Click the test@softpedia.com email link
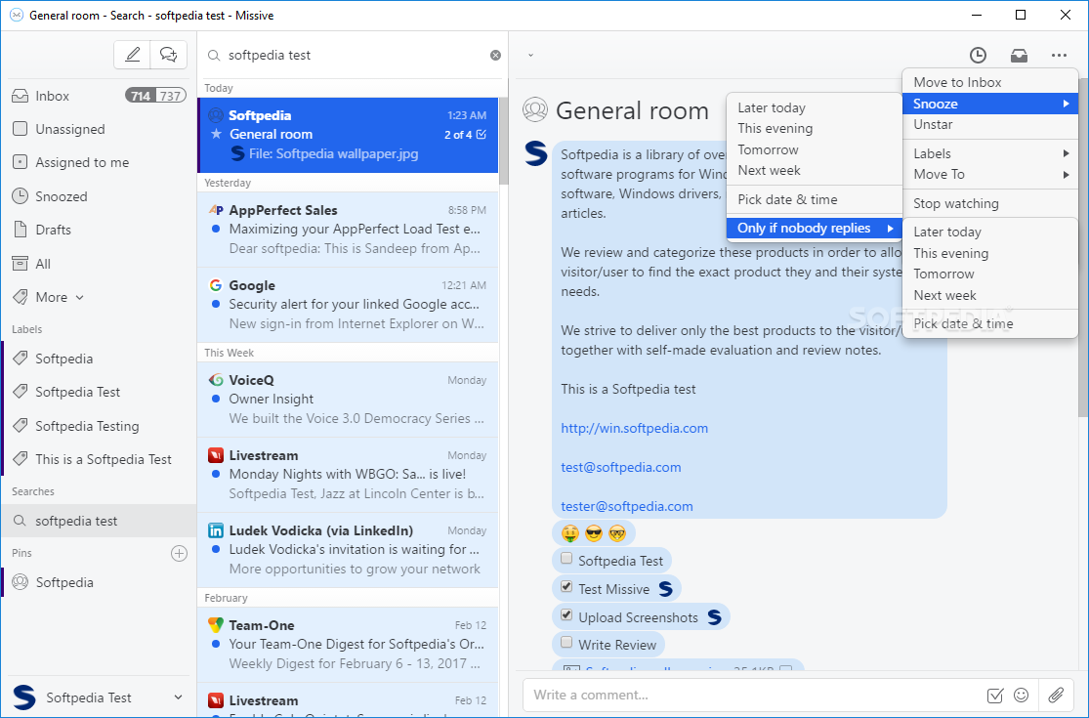 [621, 467]
